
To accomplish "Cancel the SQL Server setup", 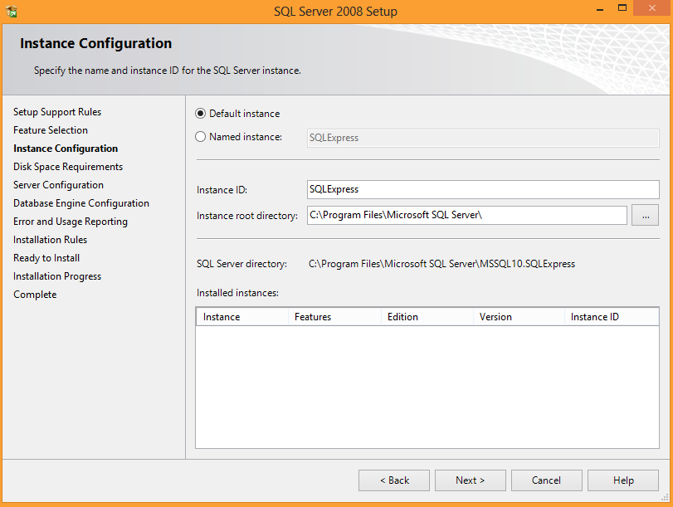I will (x=546, y=480).
